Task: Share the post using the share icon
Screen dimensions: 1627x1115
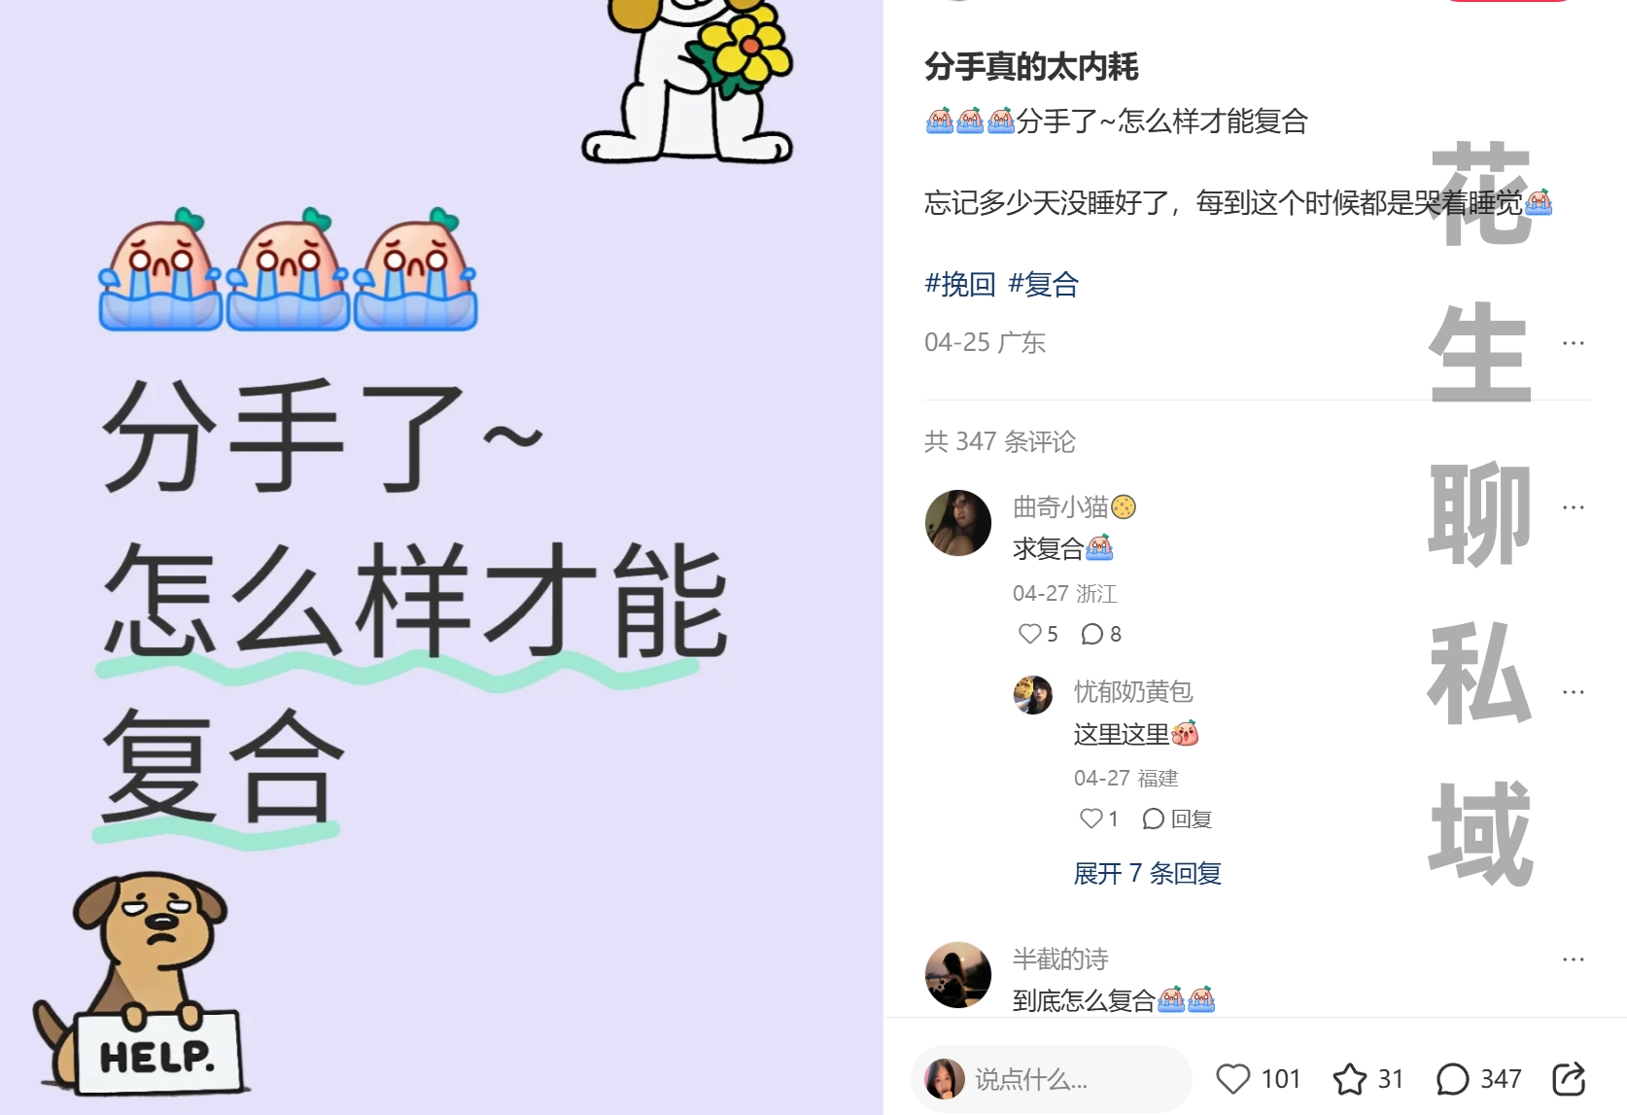Action: (x=1569, y=1079)
